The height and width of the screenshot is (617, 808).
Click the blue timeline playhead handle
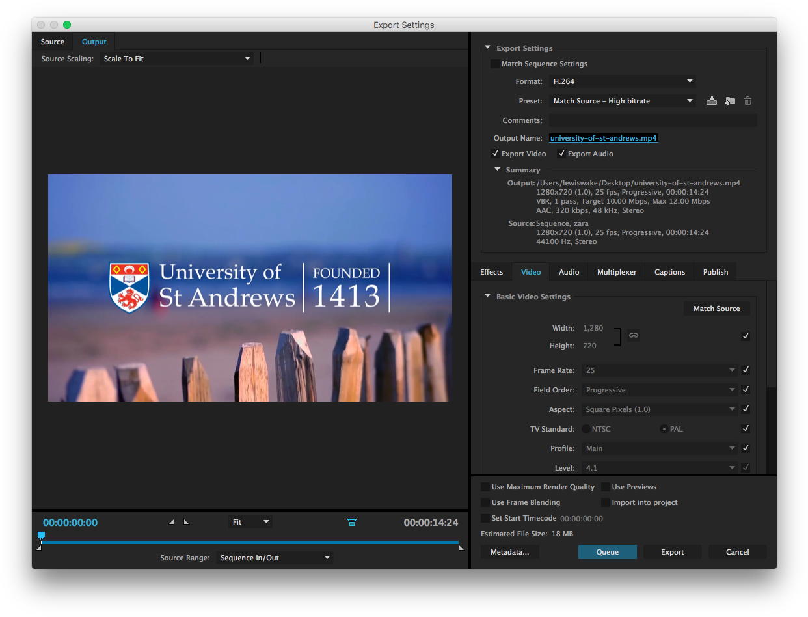tap(41, 536)
